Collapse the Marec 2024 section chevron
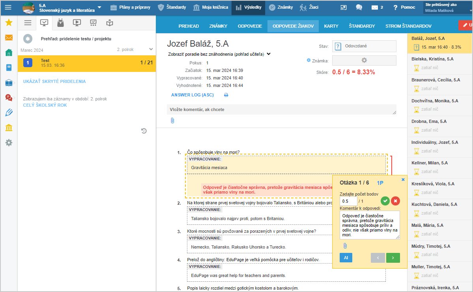Screen dimensions: 473x292 pyautogui.click(x=151, y=49)
